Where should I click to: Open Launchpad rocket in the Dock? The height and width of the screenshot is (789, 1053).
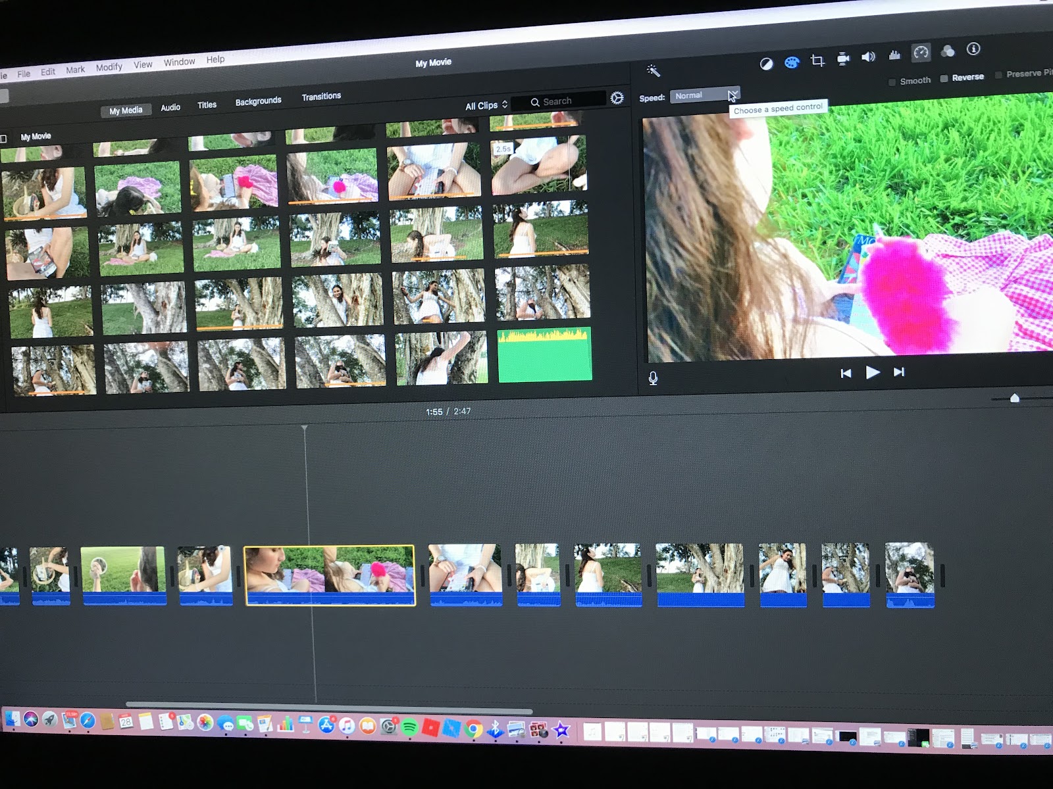50,720
